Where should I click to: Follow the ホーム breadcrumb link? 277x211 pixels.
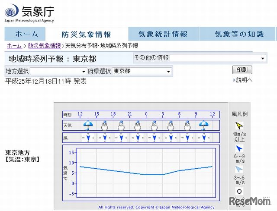coord(14,46)
